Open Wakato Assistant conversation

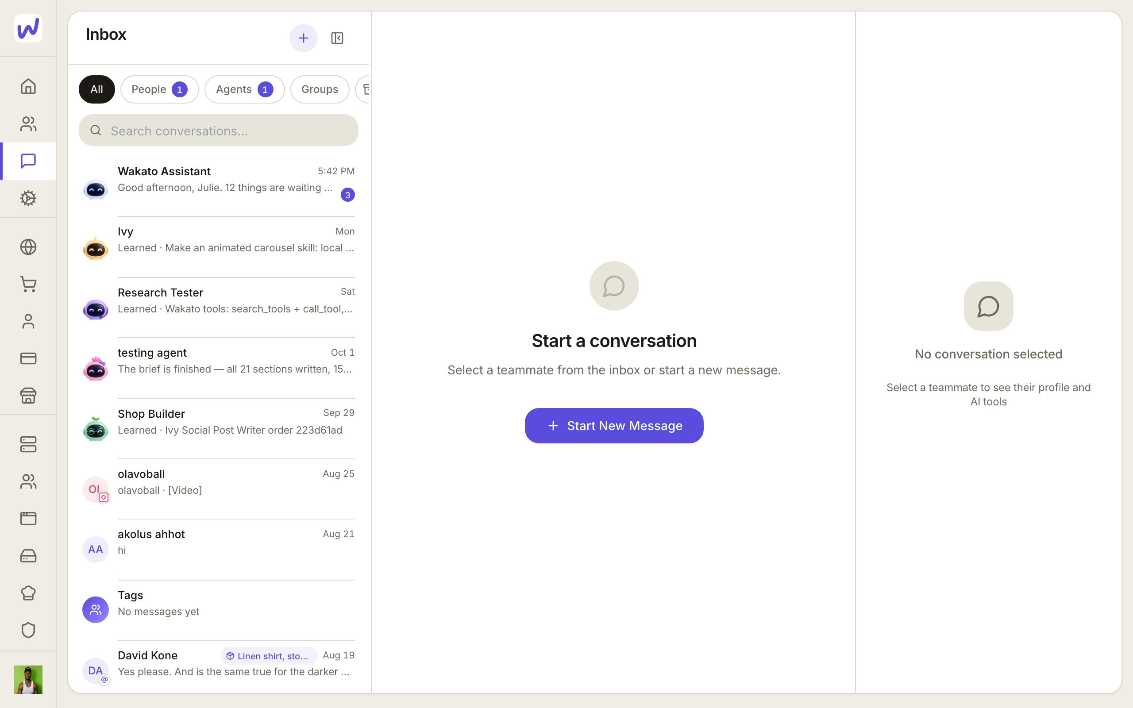pyautogui.click(x=218, y=186)
